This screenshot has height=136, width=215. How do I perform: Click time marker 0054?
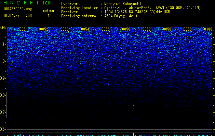85,29
